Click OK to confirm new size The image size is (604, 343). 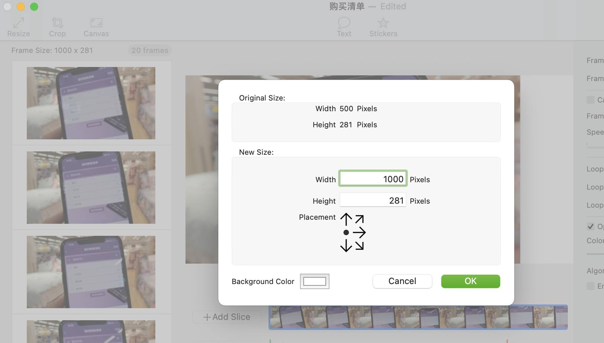(470, 281)
